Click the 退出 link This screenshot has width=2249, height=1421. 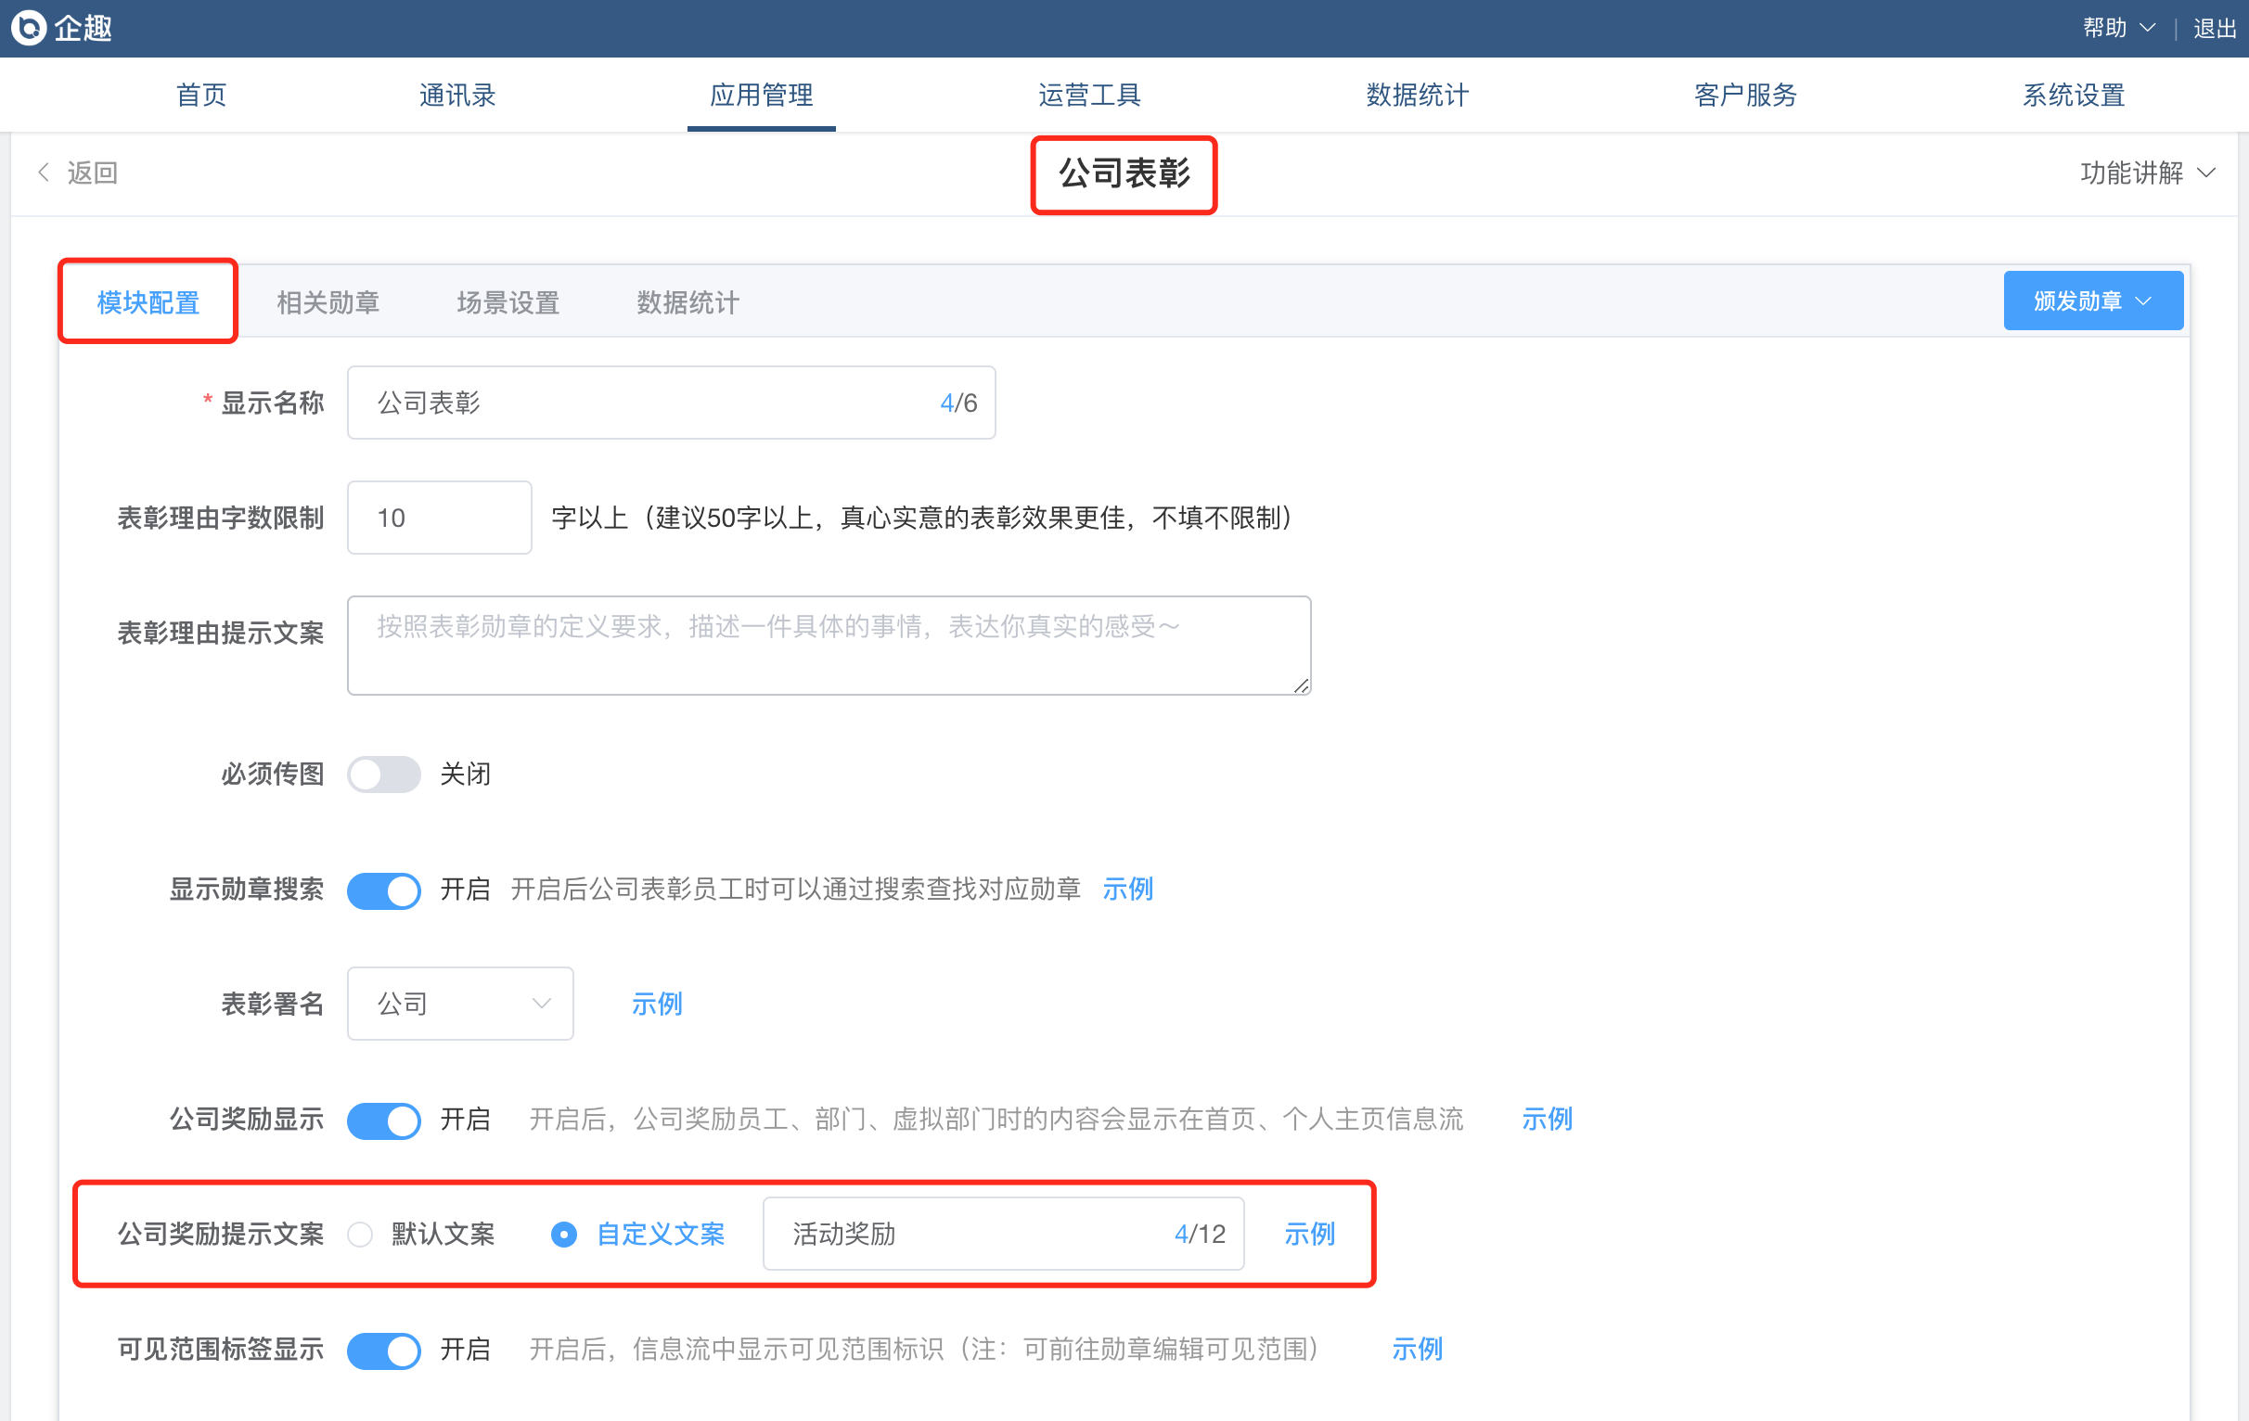(2215, 28)
